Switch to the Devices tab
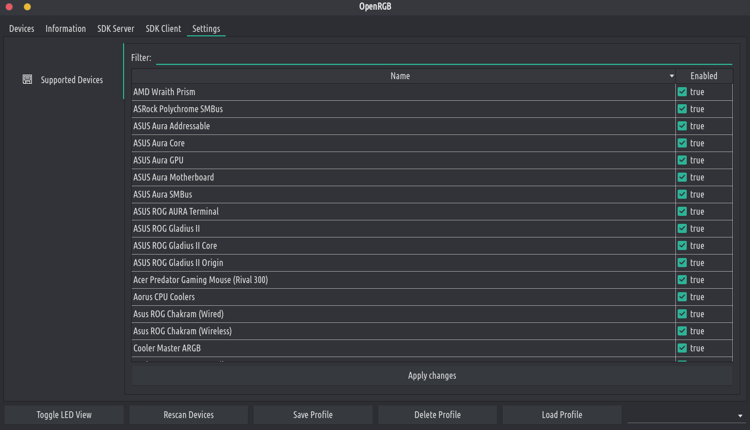 tap(22, 28)
